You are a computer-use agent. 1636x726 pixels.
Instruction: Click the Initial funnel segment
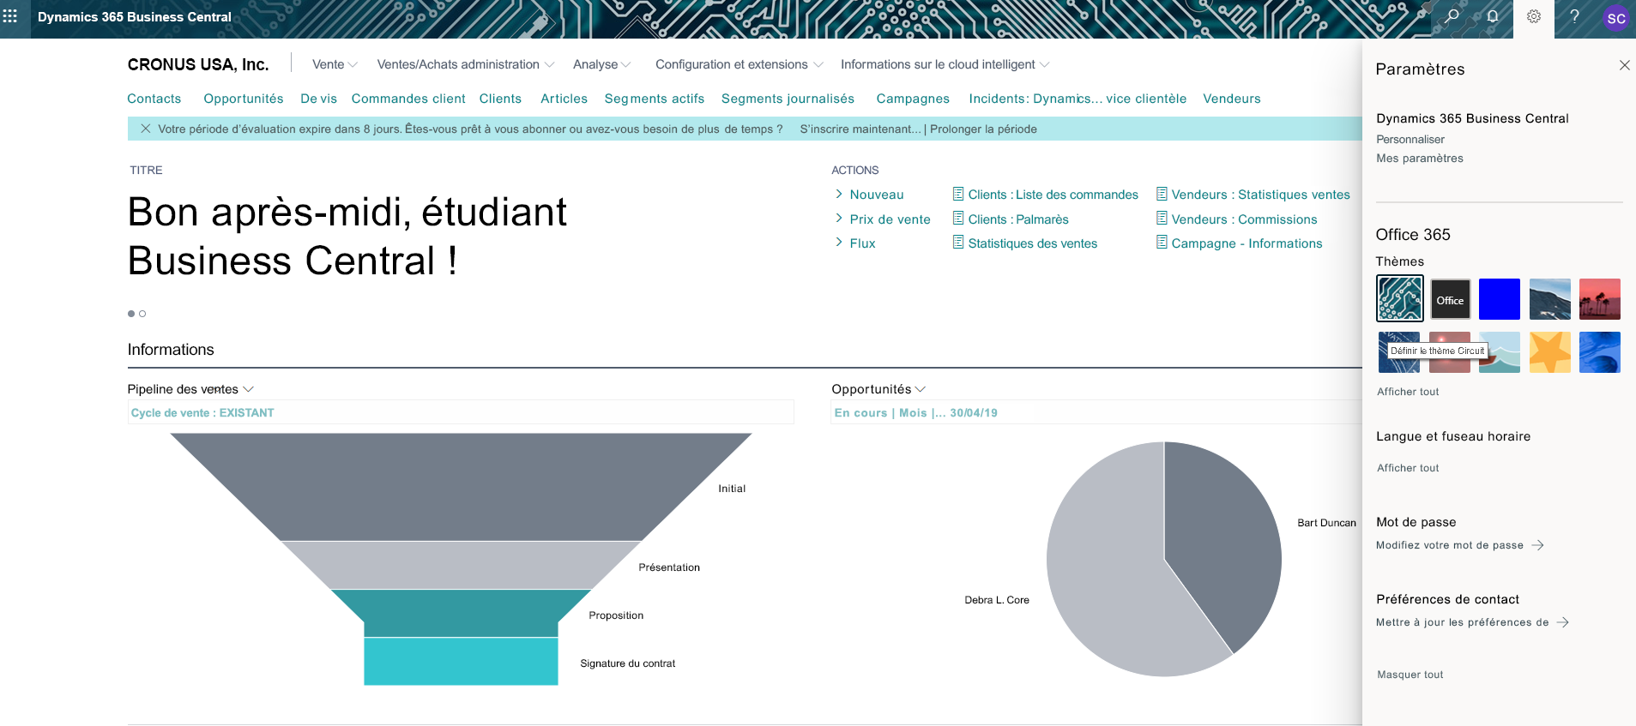point(461,486)
